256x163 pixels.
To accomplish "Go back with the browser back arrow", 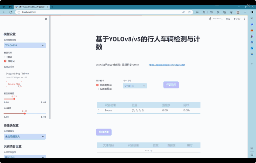I will 4,12.
